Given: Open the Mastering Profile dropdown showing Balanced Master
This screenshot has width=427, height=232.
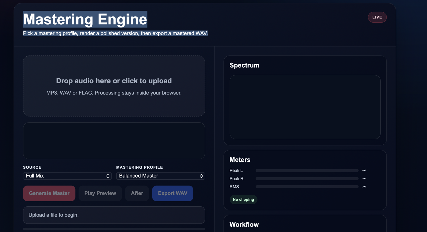Looking at the screenshot, I should click(160, 176).
